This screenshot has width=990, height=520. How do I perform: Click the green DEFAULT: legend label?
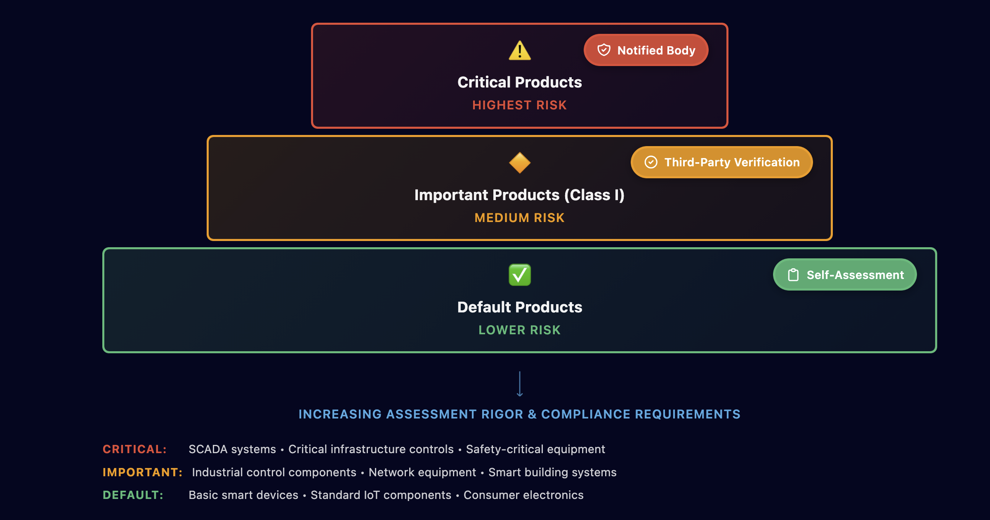coord(133,495)
